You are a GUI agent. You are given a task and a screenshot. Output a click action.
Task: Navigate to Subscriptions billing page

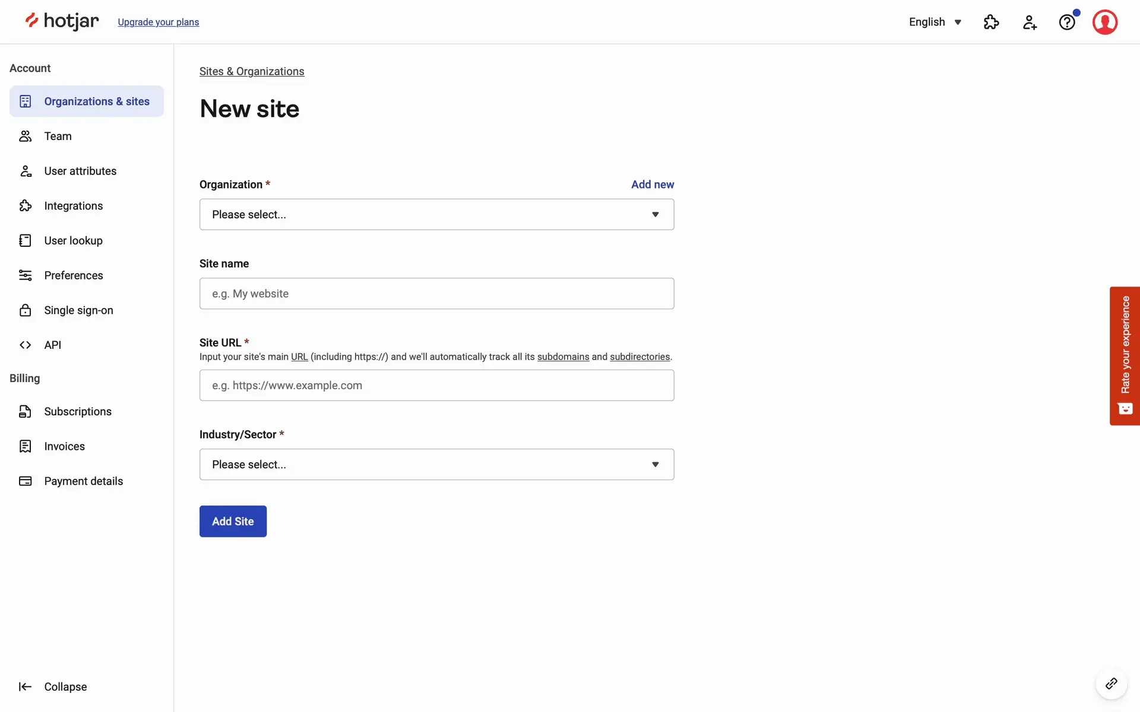[x=78, y=411]
